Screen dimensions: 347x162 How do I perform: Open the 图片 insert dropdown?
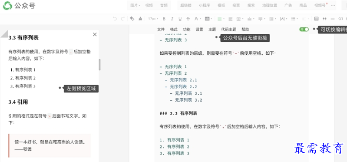(135, 6)
